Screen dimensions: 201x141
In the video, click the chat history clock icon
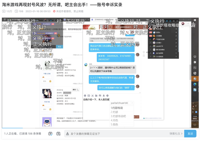pos(107,96)
